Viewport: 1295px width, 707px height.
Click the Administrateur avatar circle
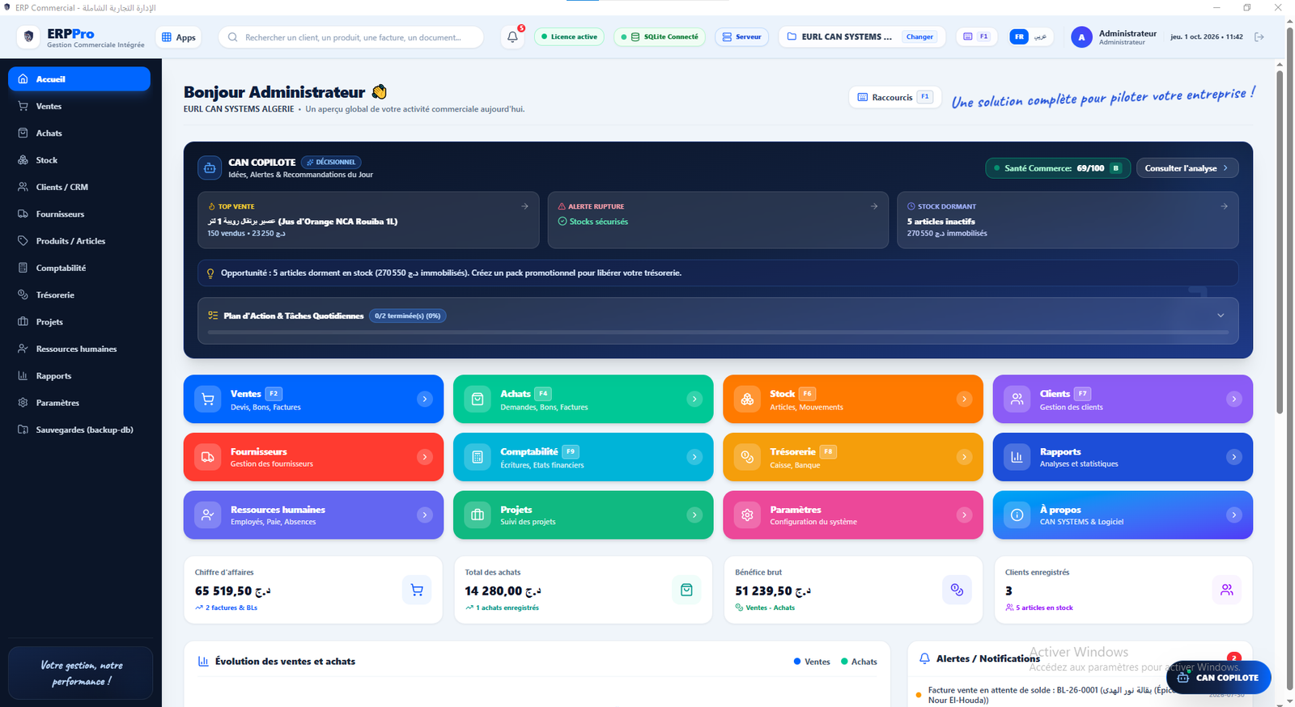coord(1081,37)
